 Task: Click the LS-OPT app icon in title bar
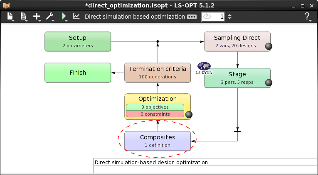point(6,6)
